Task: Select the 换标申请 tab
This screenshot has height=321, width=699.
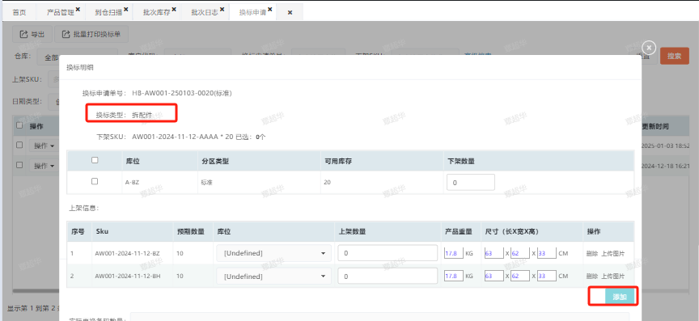Action: click(x=252, y=12)
